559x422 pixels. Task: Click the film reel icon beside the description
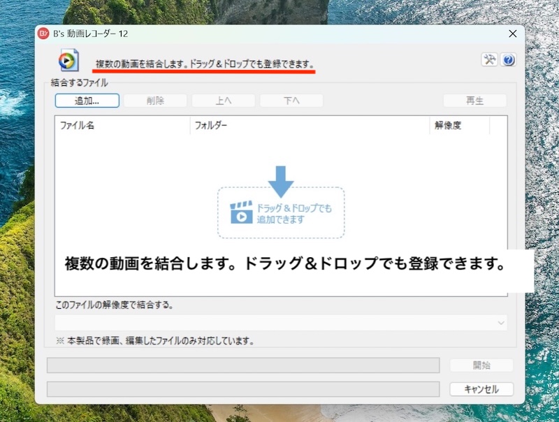click(68, 61)
